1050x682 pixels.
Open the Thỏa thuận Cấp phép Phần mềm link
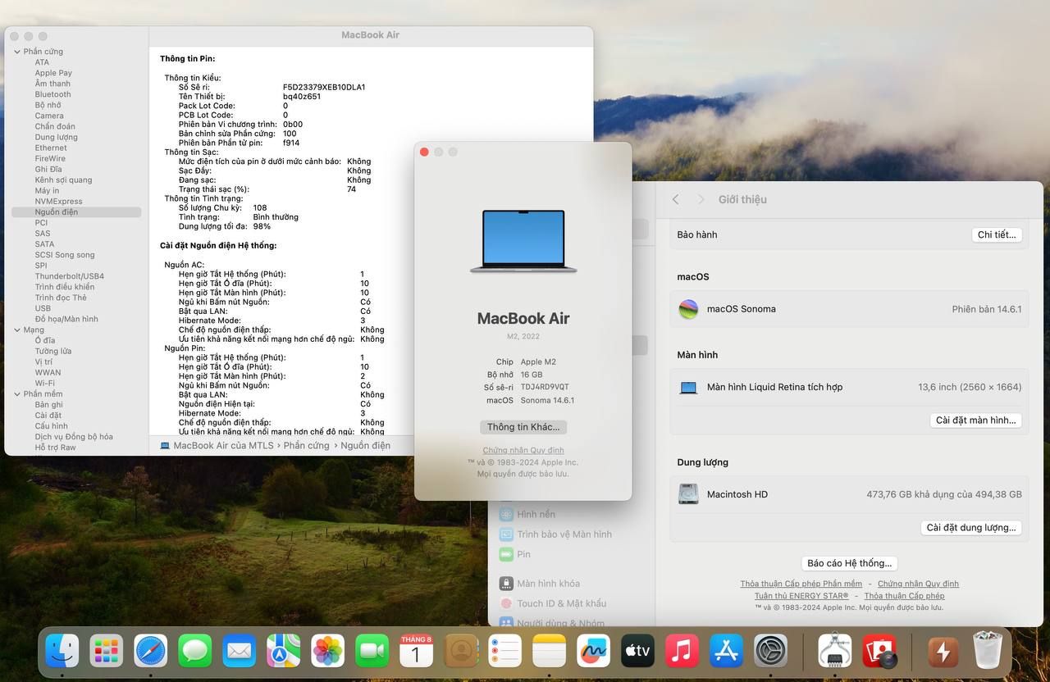tap(801, 584)
